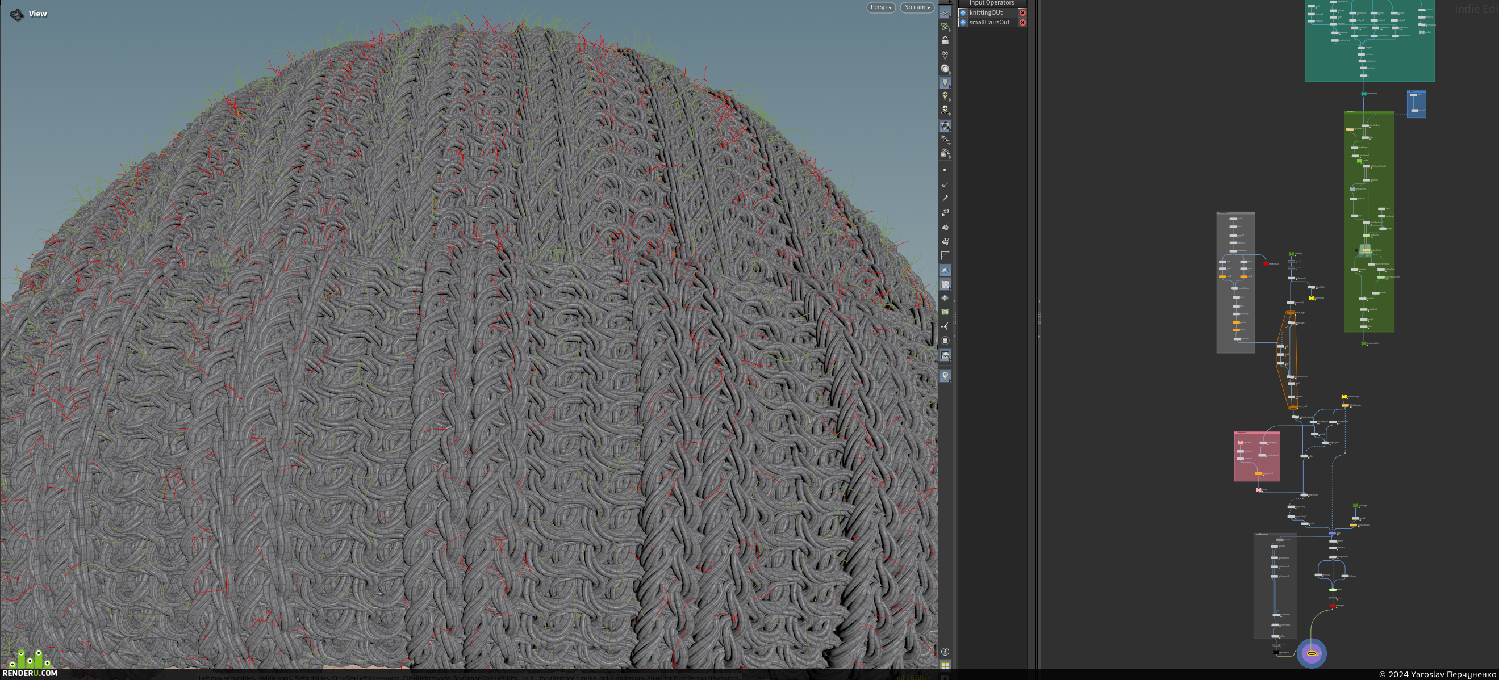Remove smallHairsOut input operator
The height and width of the screenshot is (680, 1499).
[1022, 23]
